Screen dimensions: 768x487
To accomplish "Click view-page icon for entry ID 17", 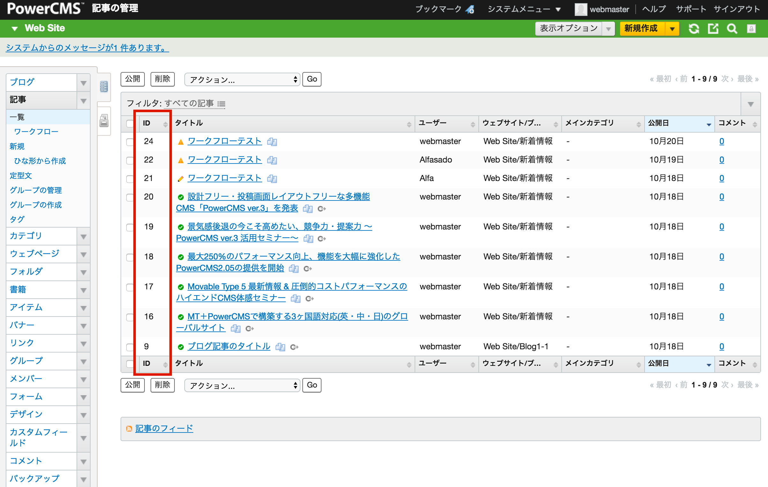I will [x=310, y=299].
